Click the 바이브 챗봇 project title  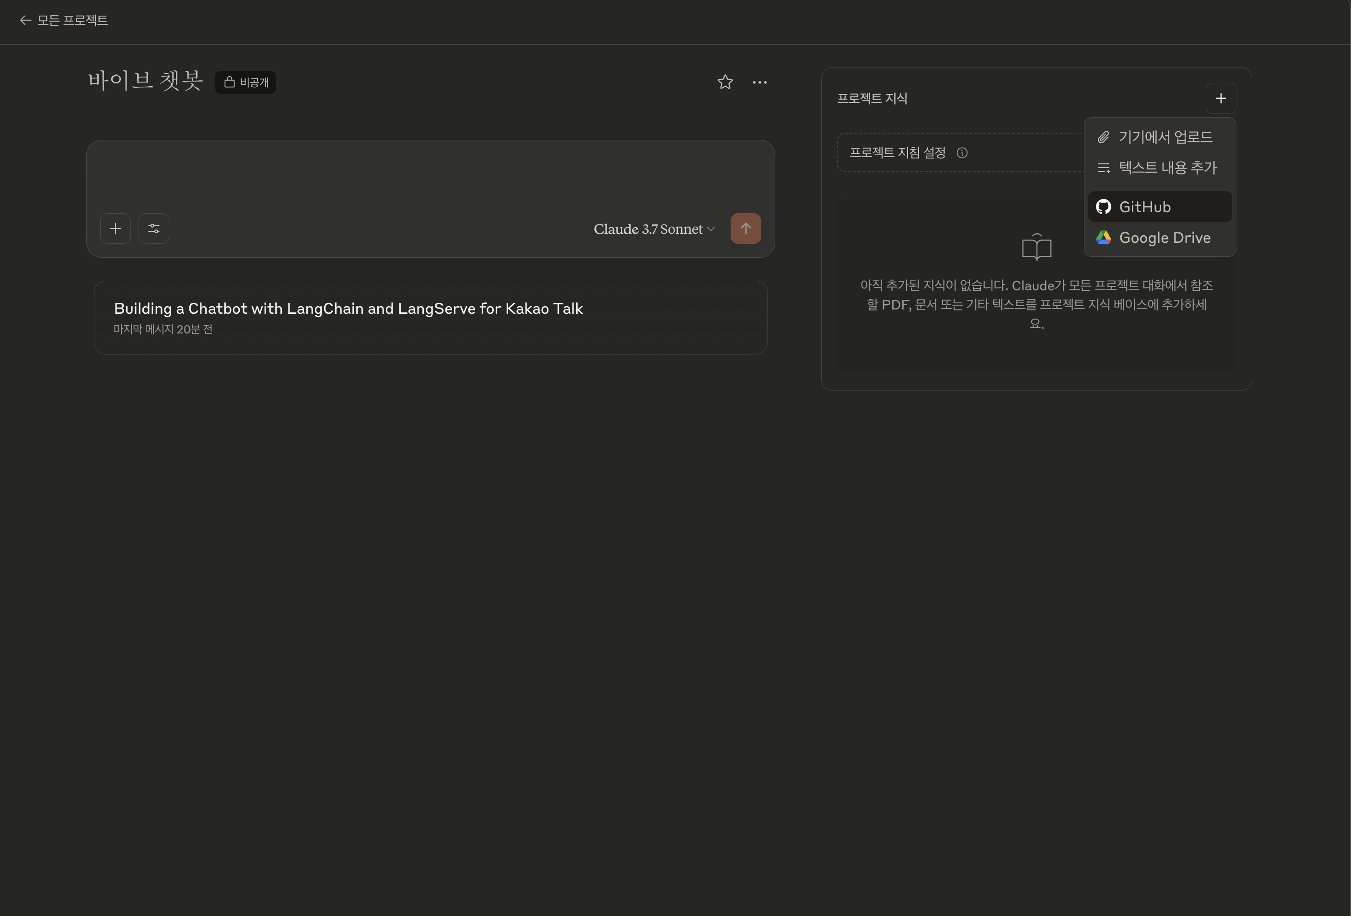click(x=145, y=81)
